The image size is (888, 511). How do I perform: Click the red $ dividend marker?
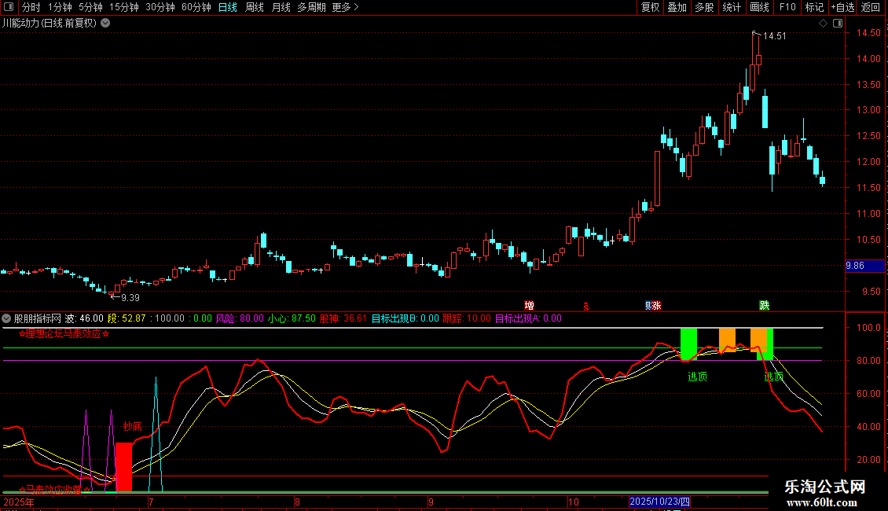585,305
